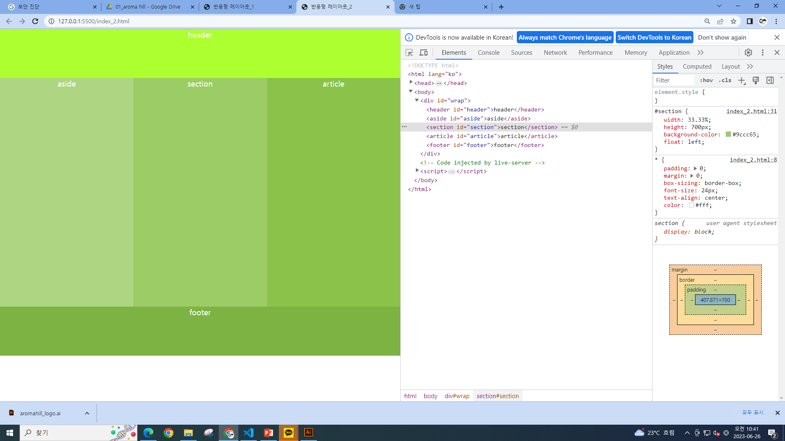Open the DevTools settings gear
Viewport: 785px width, 441px height.
tap(748, 53)
